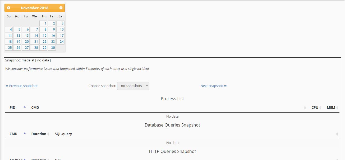This screenshot has width=345, height=160.
Task: Go to Next snapshot link
Action: pos(214,86)
